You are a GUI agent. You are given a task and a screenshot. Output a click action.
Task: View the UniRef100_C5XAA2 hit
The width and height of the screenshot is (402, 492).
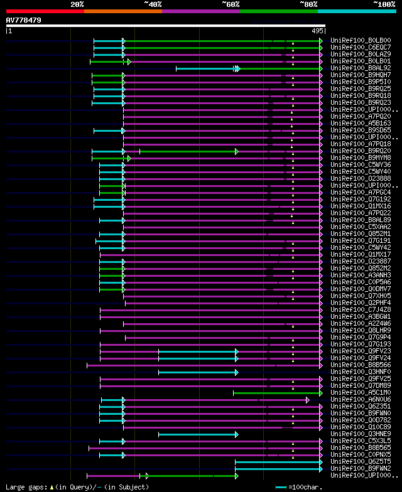(361, 227)
